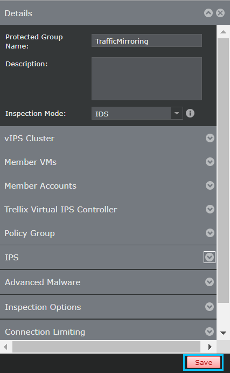Edit the Protected Group Name field
The width and height of the screenshot is (230, 373).
[x=147, y=40]
